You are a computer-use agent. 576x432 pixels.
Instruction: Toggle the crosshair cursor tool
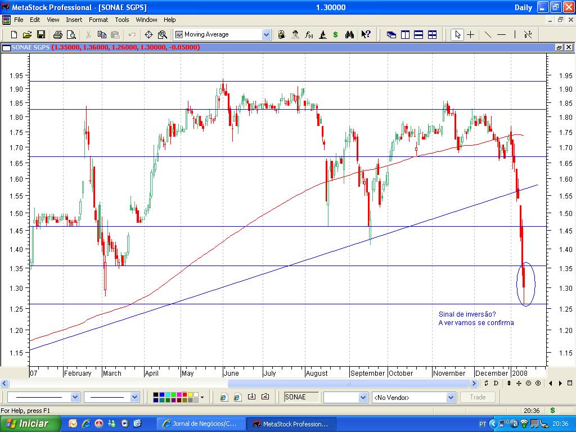point(471,34)
